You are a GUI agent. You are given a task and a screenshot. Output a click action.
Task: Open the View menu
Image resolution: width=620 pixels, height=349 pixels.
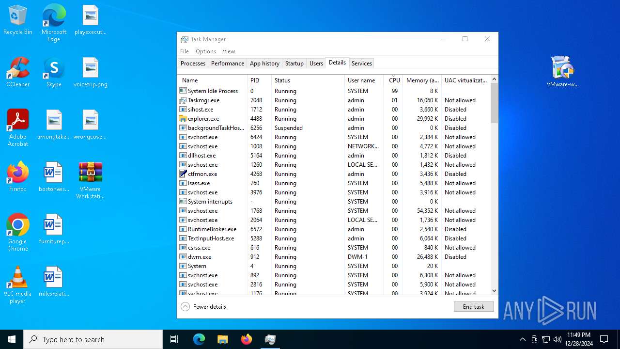point(229,51)
